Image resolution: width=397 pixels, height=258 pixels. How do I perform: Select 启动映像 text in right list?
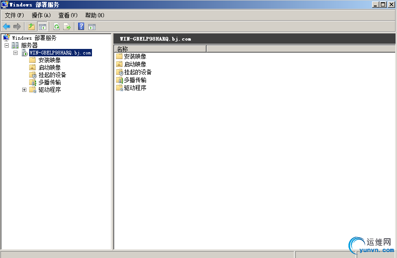(x=135, y=64)
